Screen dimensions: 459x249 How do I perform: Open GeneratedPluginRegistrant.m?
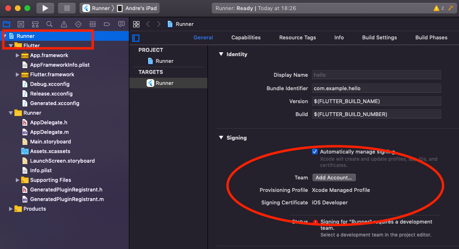point(67,199)
